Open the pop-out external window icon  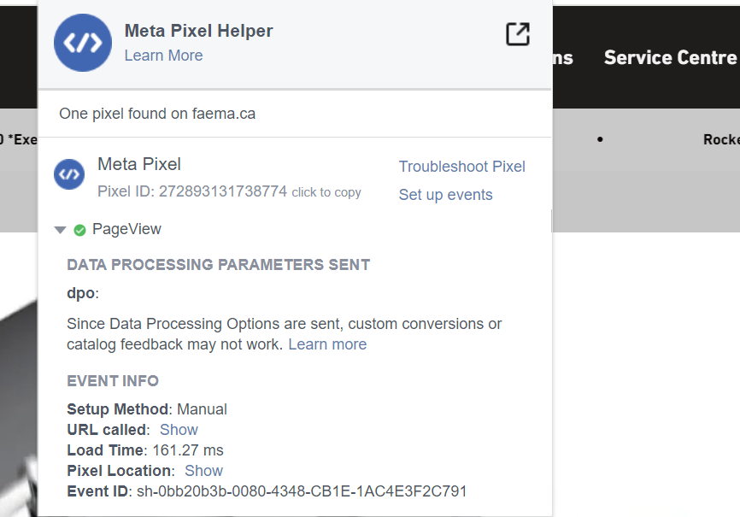coord(518,34)
